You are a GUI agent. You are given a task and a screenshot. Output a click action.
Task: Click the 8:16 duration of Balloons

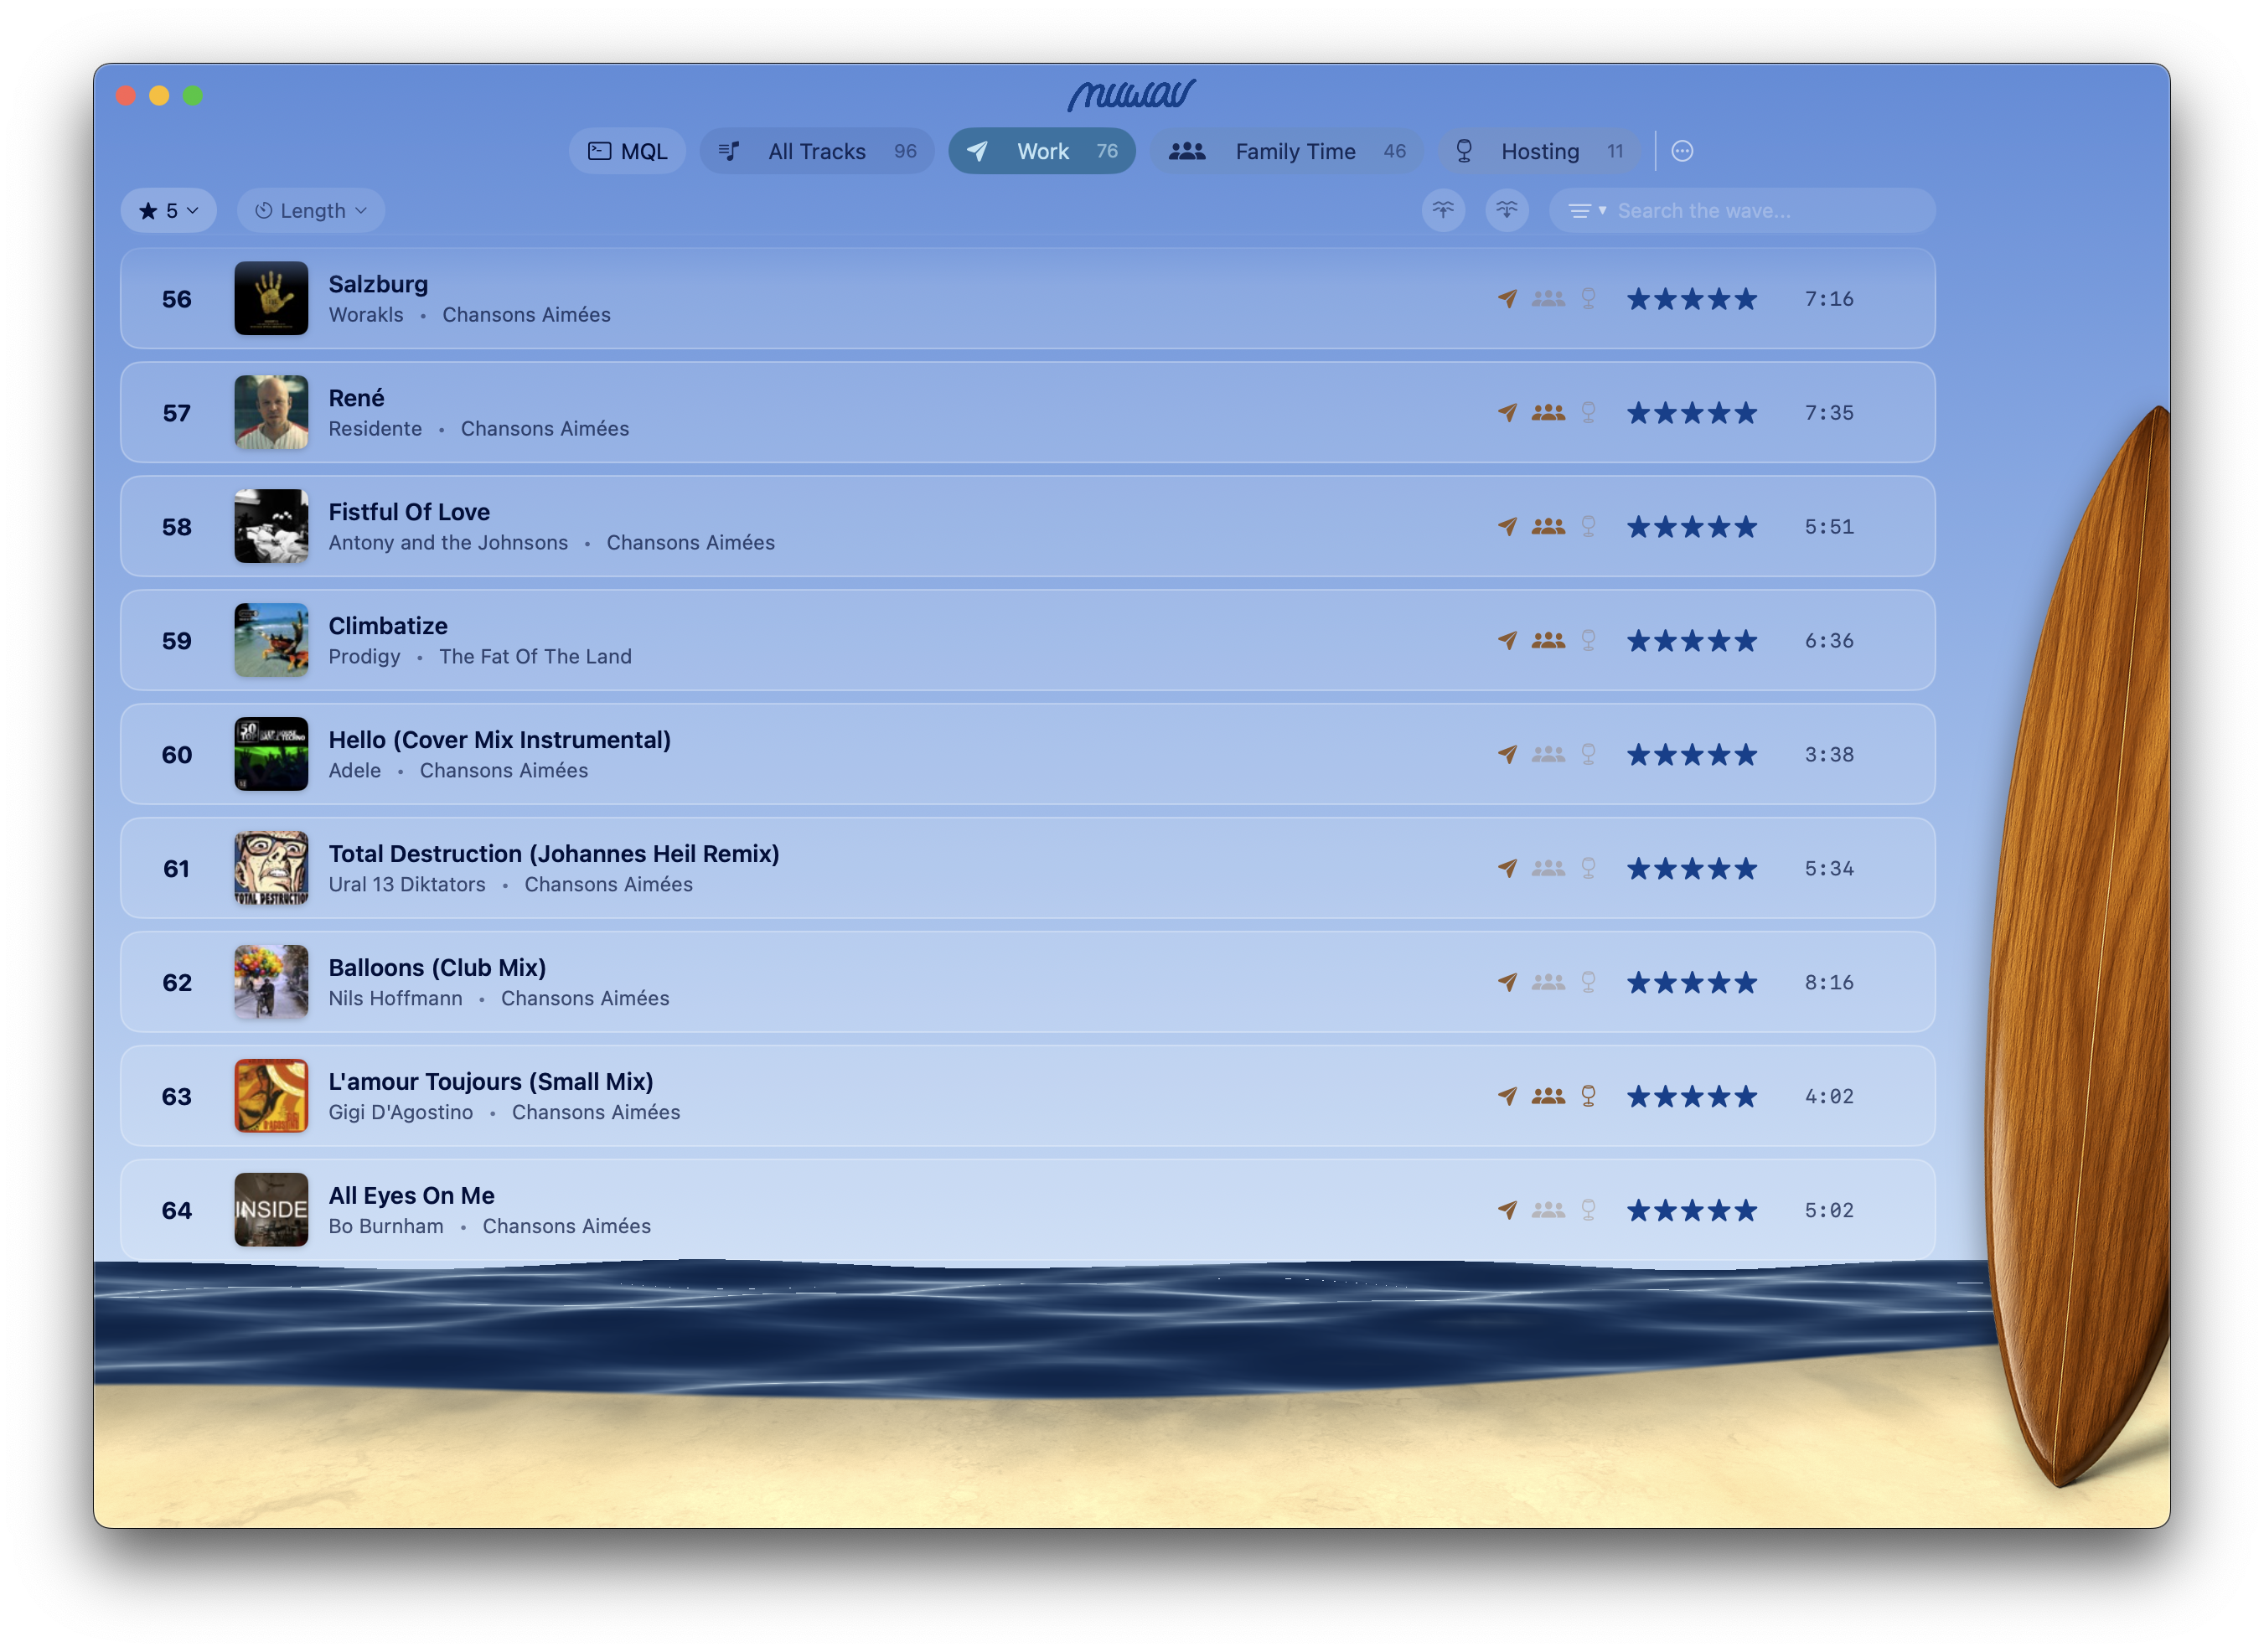(x=1829, y=982)
